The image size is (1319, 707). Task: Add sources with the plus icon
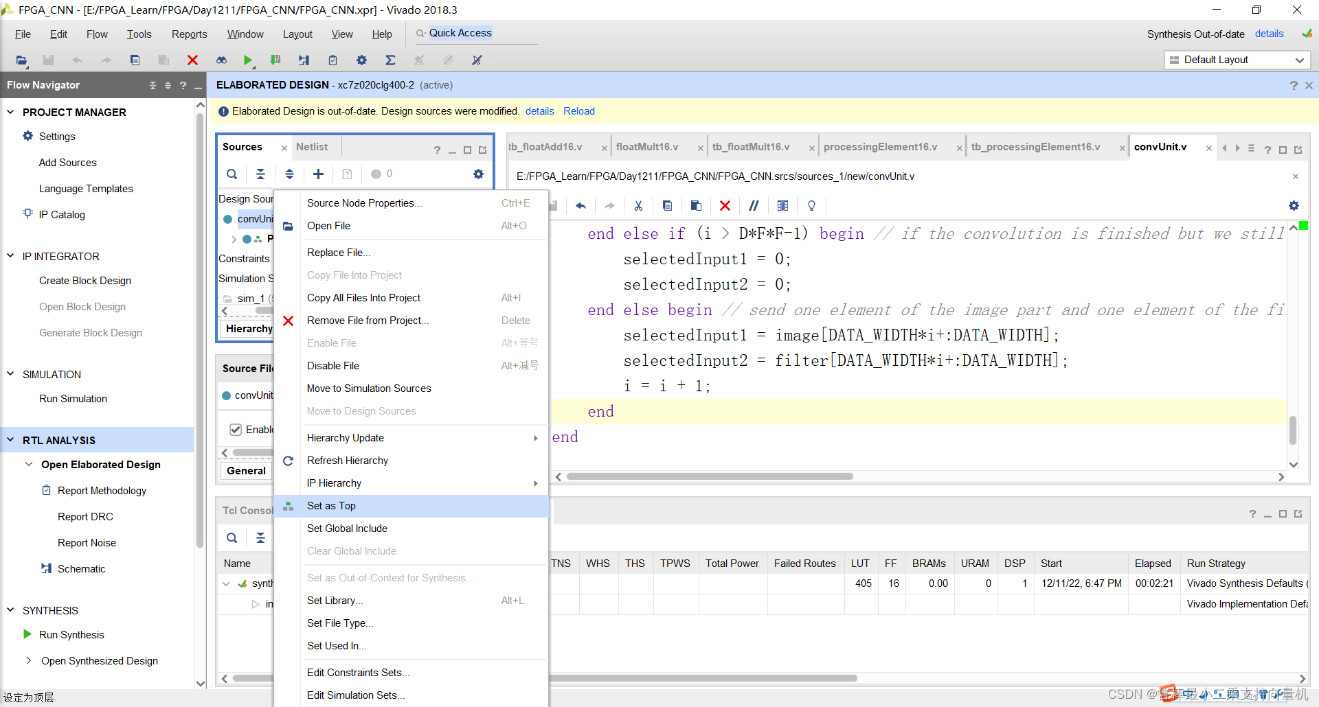coord(318,174)
